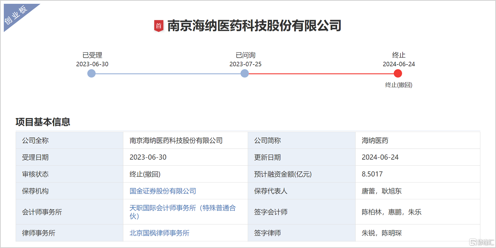The image size is (496, 248).
Task: Click the red 首 badge icon
Action: click(158, 26)
